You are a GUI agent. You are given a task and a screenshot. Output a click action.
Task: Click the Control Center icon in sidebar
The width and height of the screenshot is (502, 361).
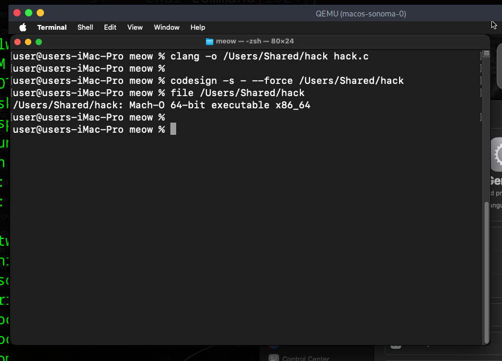273,358
